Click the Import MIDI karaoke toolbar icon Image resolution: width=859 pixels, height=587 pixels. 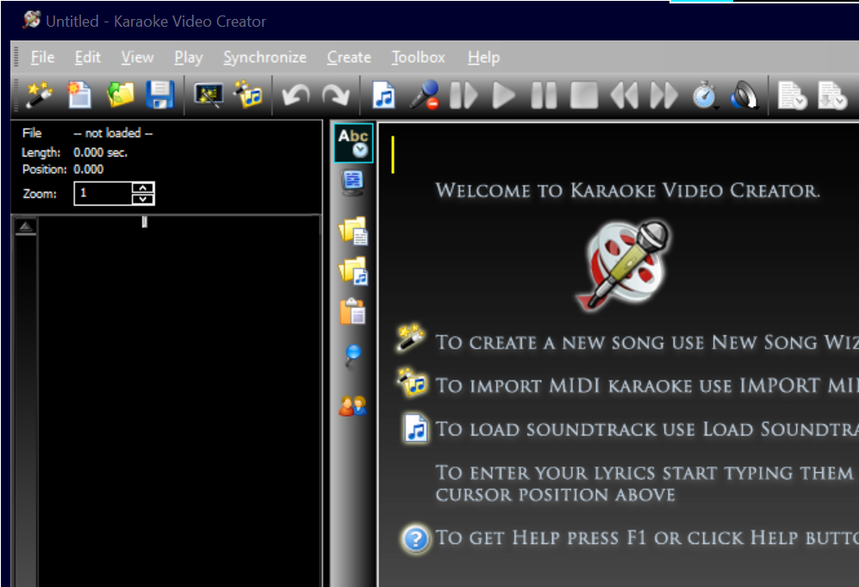point(248,95)
